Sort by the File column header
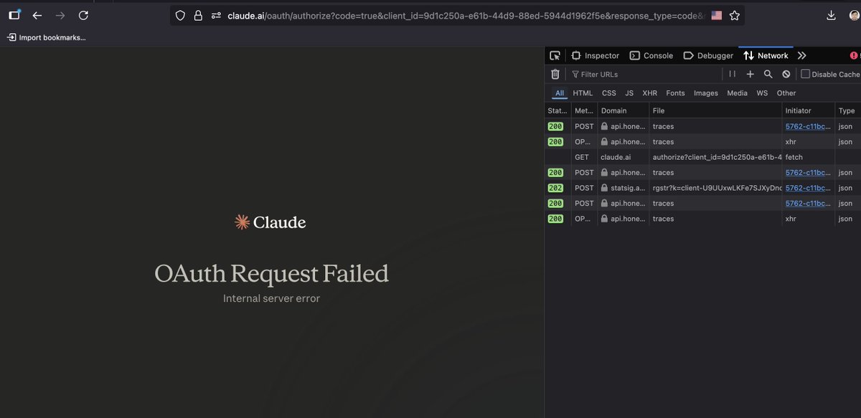The height and width of the screenshot is (418, 861). (x=715, y=110)
